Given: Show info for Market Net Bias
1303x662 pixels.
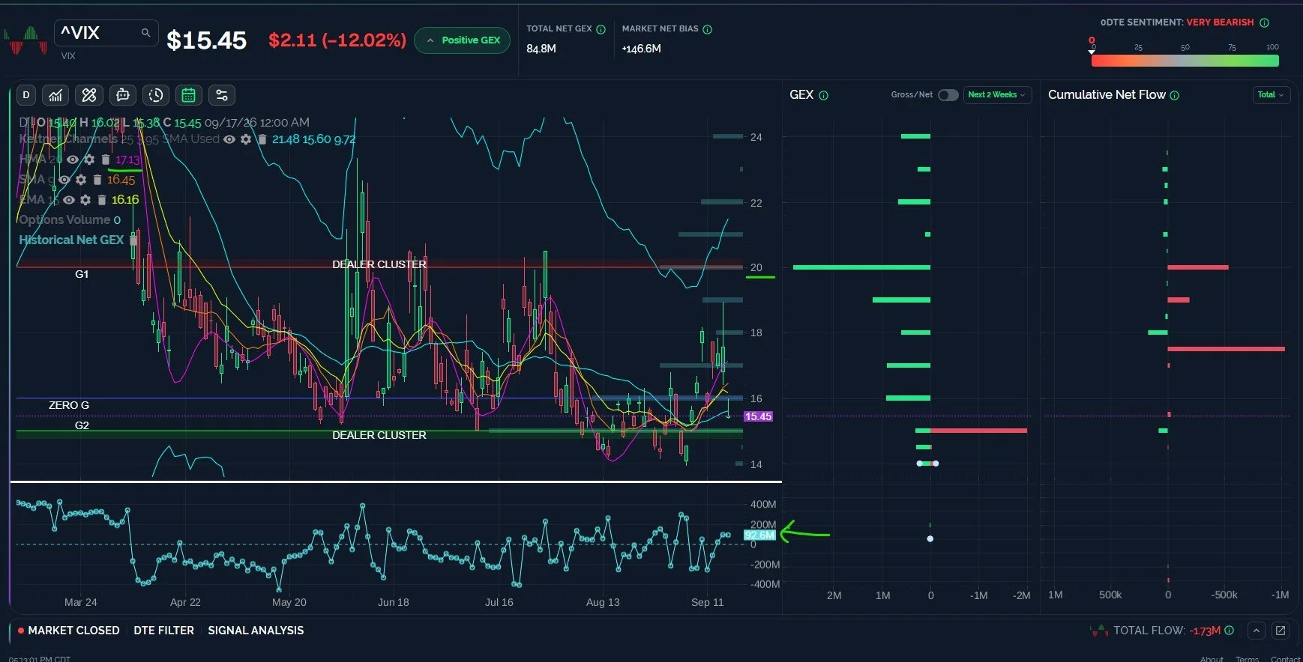Looking at the screenshot, I should pyautogui.click(x=707, y=29).
